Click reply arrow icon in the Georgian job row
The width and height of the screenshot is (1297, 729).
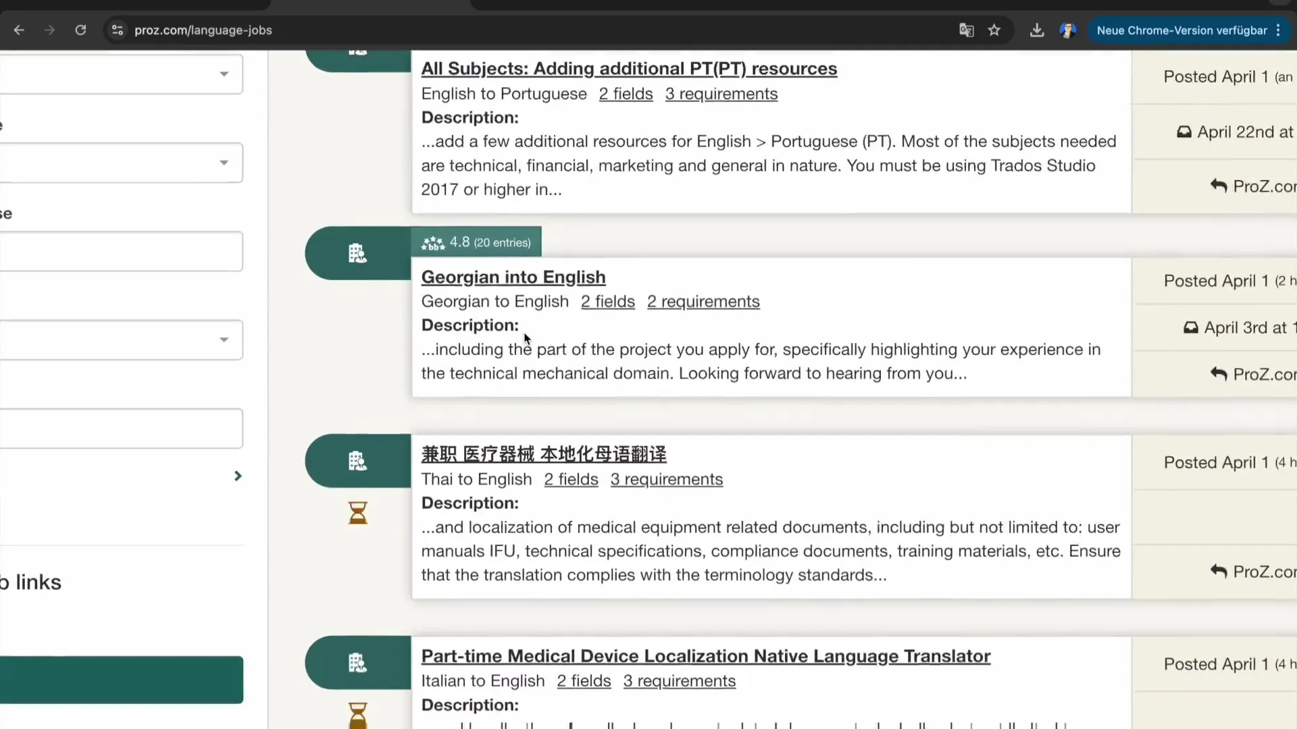tap(1218, 374)
